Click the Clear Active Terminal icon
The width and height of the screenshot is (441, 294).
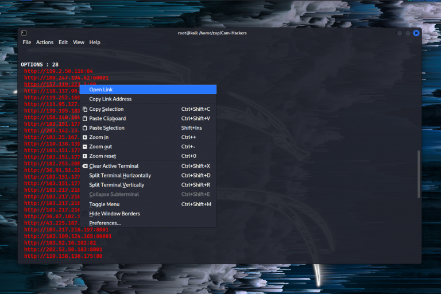coord(85,166)
